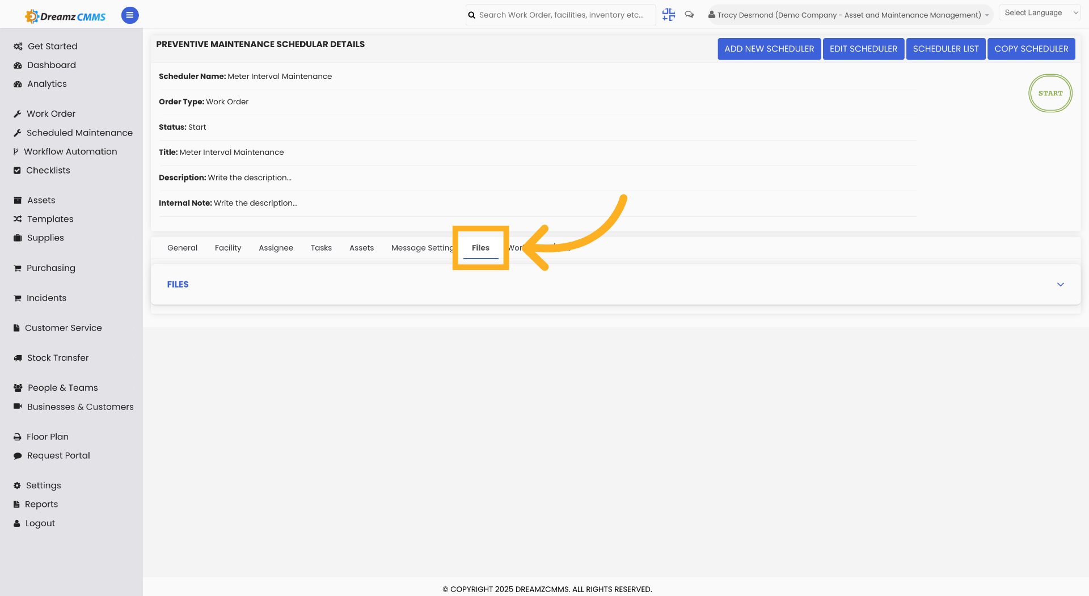The height and width of the screenshot is (596, 1089).
Task: Click the Templates shuffle icon
Action: tap(18, 219)
